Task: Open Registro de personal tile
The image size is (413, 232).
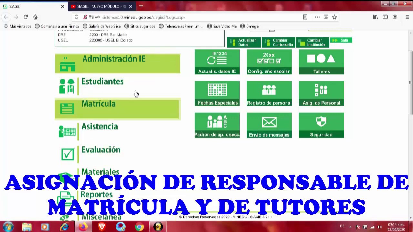Action: (269, 93)
